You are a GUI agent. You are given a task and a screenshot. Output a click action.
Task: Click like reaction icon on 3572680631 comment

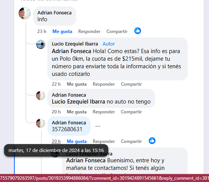point(152,141)
